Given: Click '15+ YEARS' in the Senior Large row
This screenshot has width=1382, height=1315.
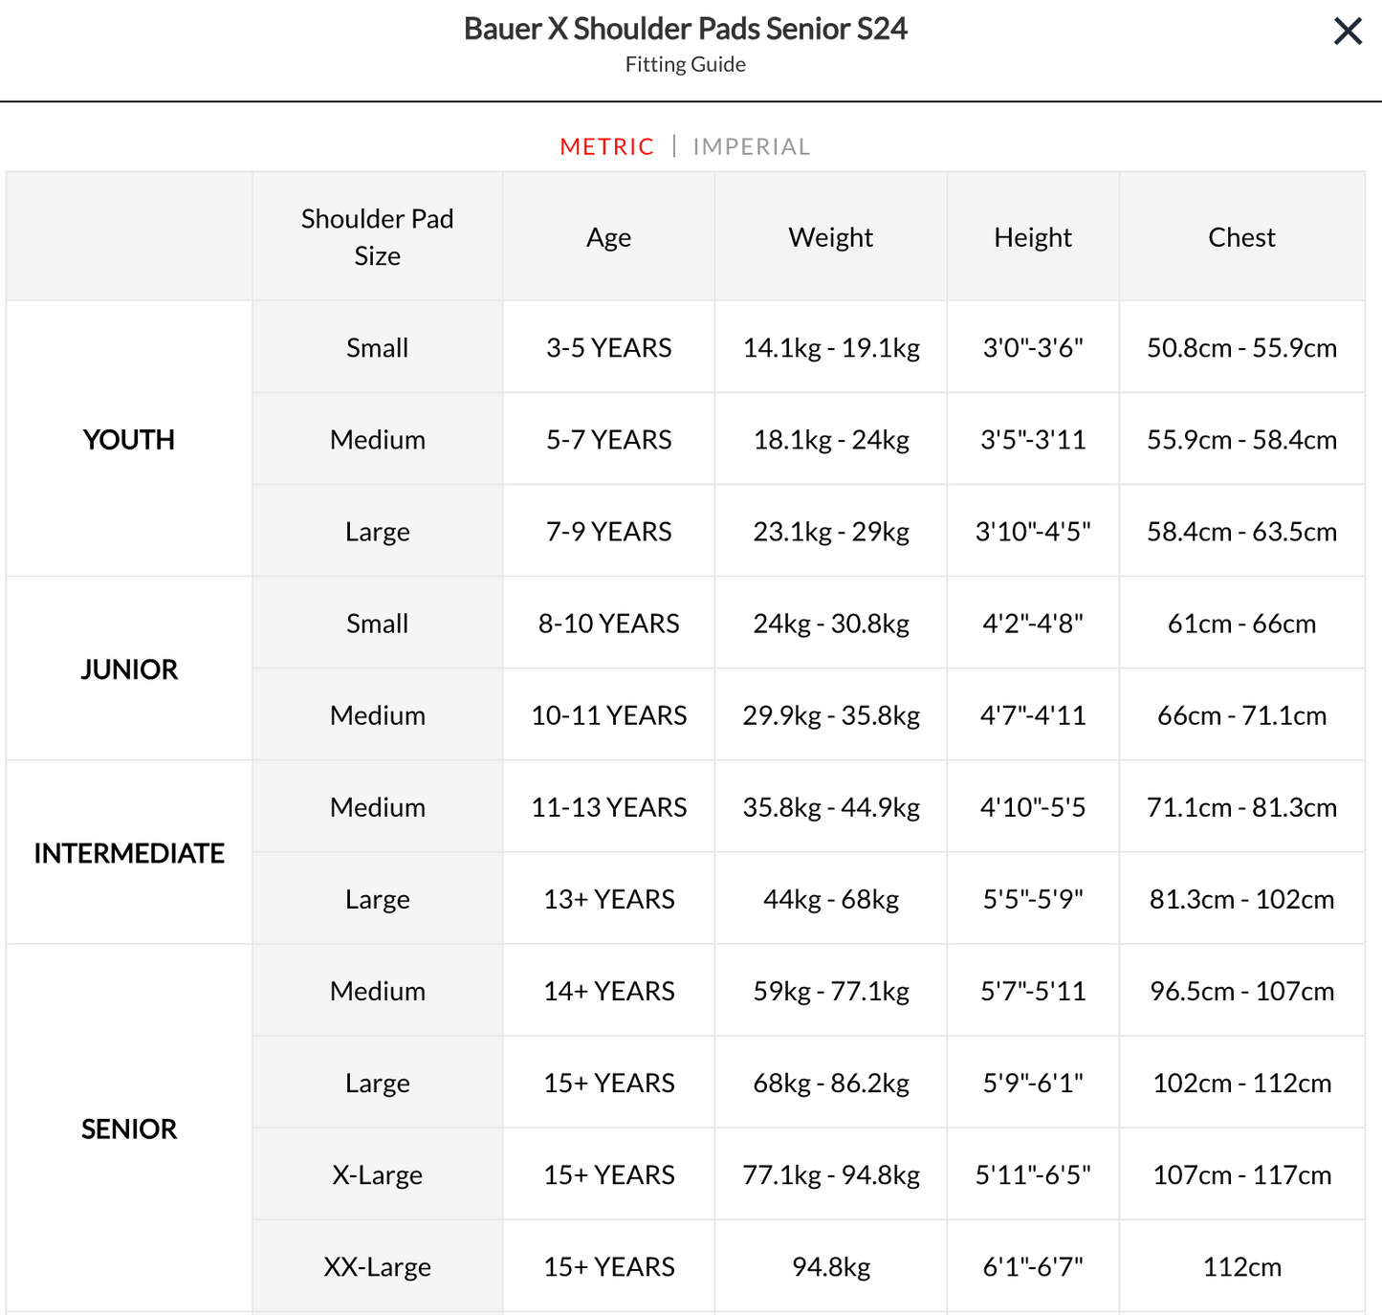Looking at the screenshot, I should coord(609,1083).
